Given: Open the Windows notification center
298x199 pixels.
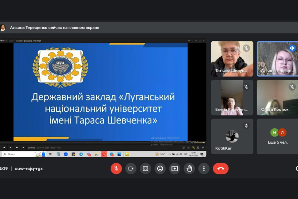Looking at the screenshot, I should tap(202, 155).
